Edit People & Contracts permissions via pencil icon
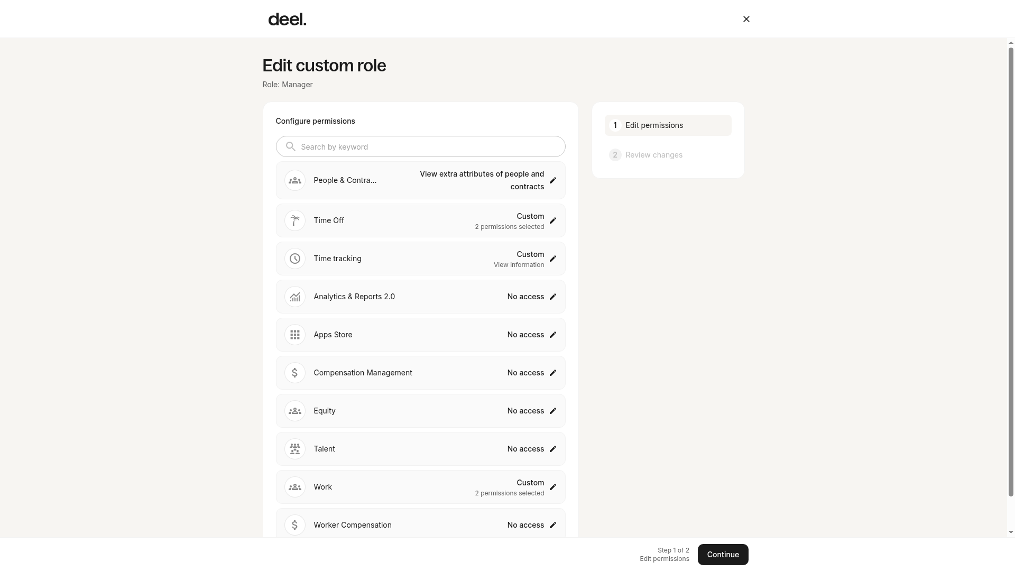This screenshot has width=1015, height=571. (x=553, y=180)
